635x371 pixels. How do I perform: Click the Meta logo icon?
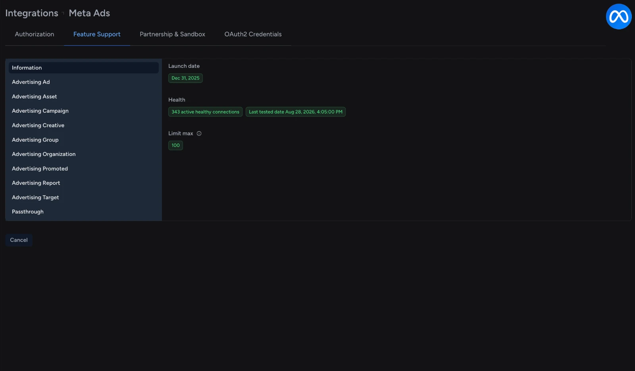[618, 17]
